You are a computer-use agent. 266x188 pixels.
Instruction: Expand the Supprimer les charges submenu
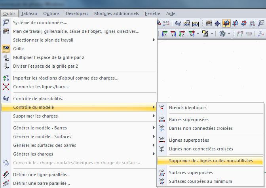79,116
